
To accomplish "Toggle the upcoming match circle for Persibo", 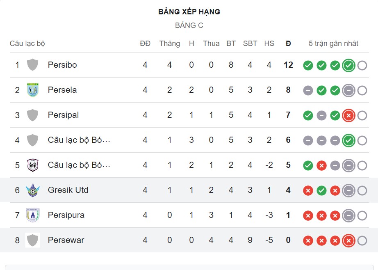I will pyautogui.click(x=362, y=65).
